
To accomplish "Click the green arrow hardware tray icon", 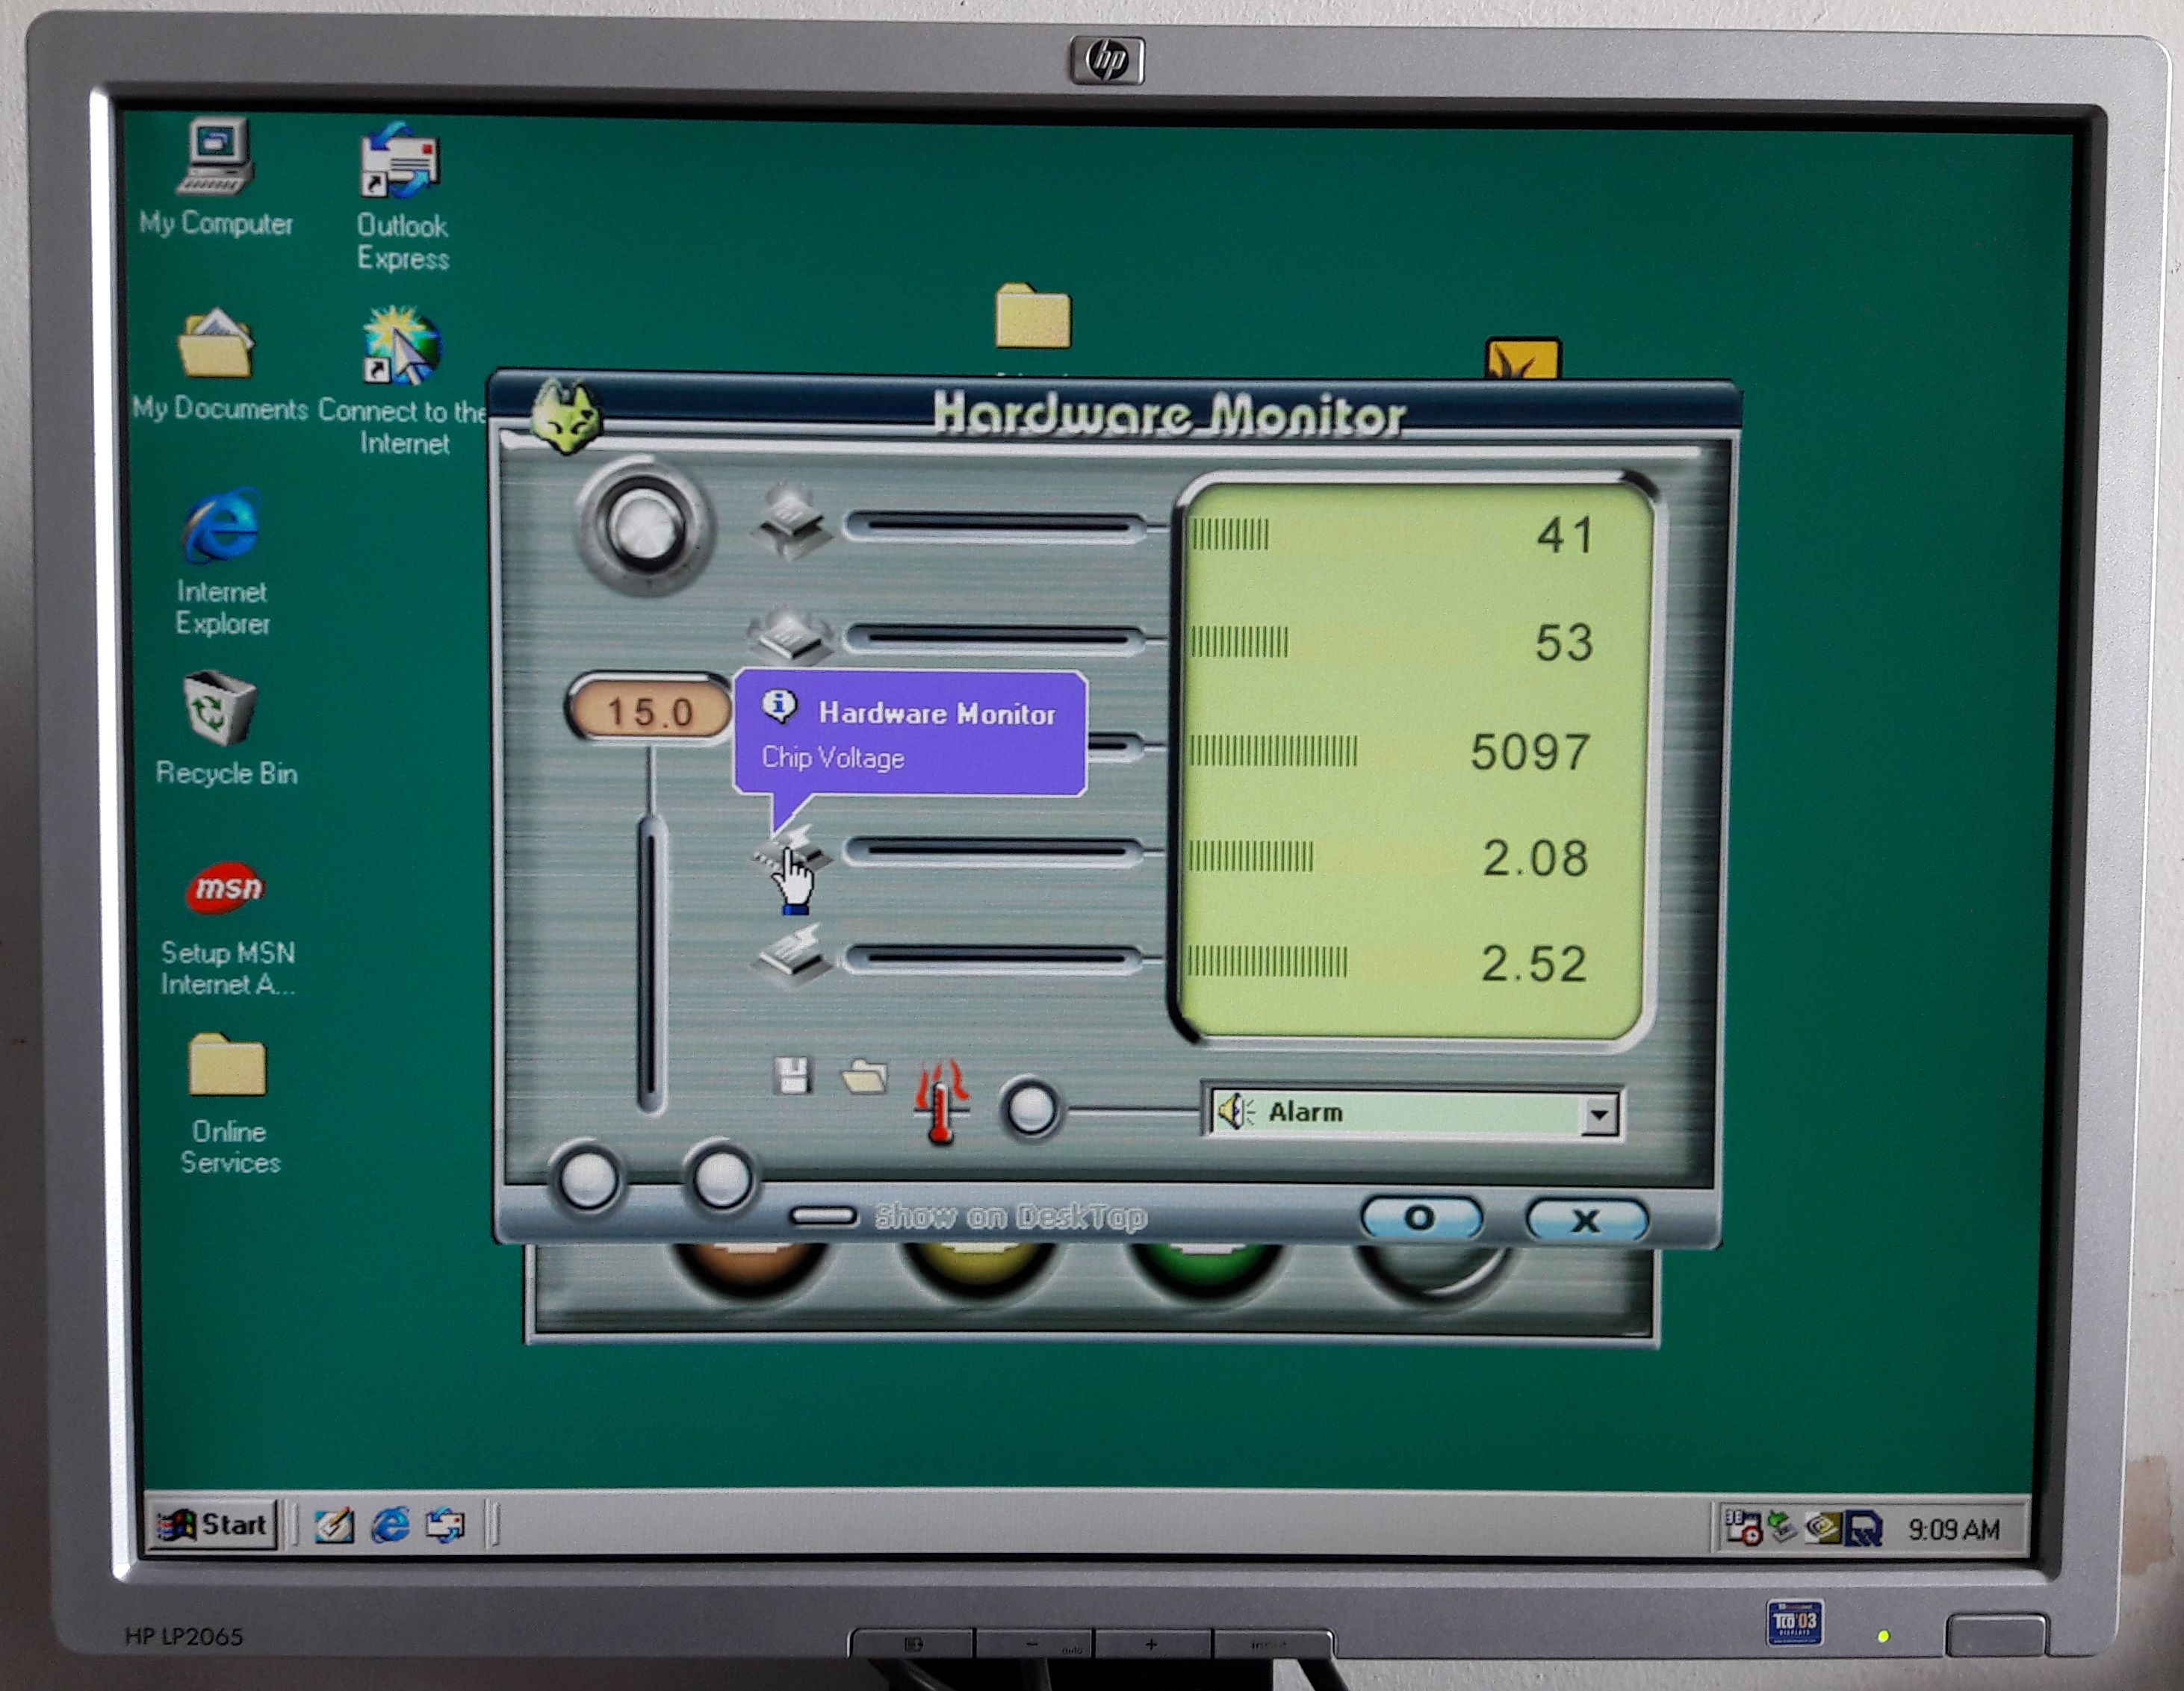I will click(1782, 1527).
